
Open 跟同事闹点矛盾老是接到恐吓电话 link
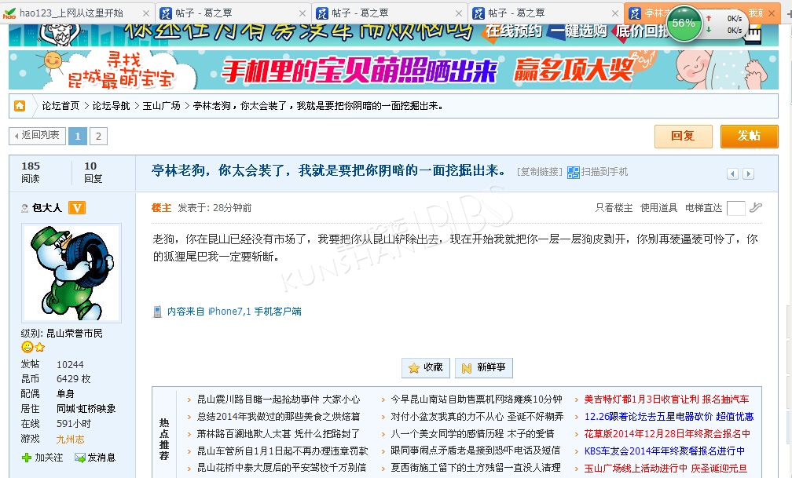pos(475,451)
